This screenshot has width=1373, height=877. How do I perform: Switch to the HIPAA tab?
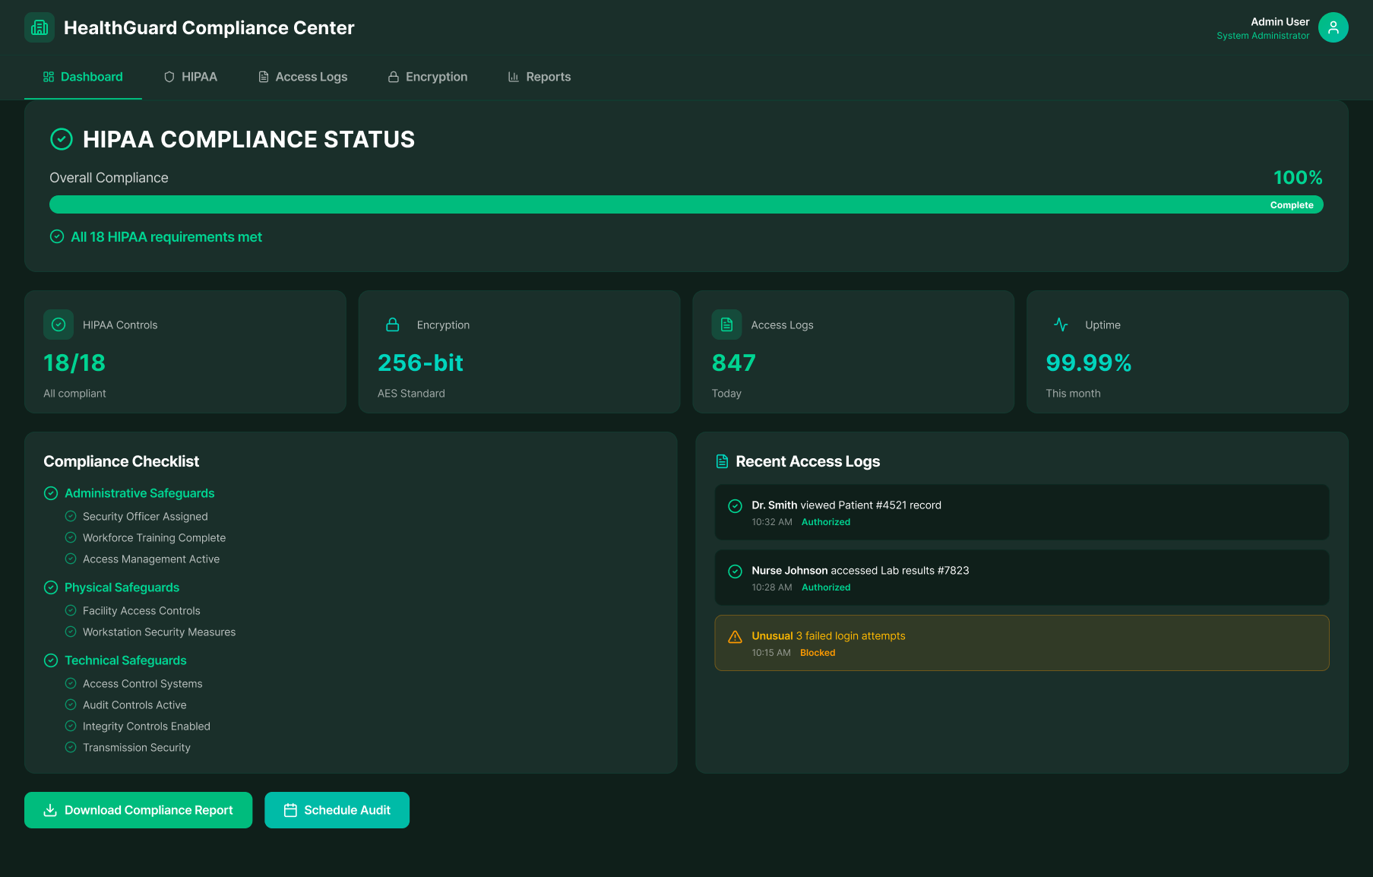(191, 77)
